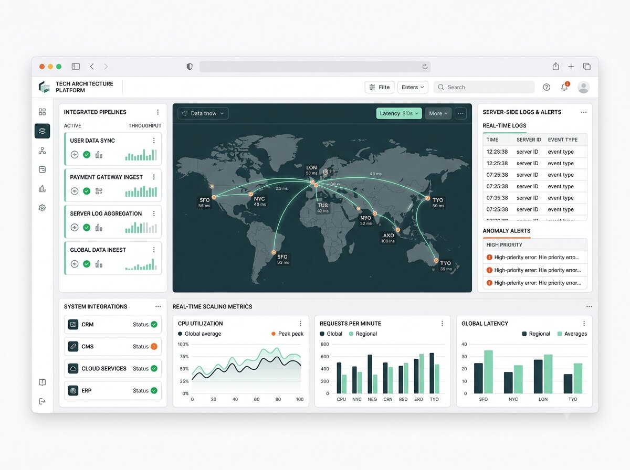Open the user profile avatar

583,87
